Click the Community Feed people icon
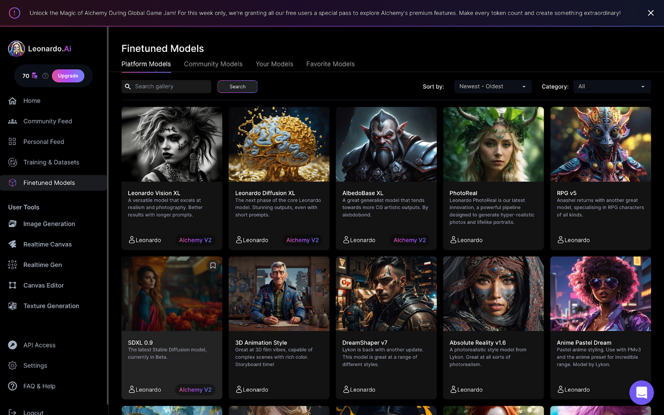The height and width of the screenshot is (415, 664). click(x=12, y=121)
